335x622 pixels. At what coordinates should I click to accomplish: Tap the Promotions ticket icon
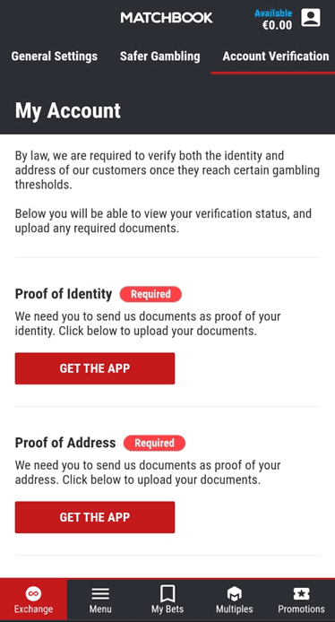301,594
